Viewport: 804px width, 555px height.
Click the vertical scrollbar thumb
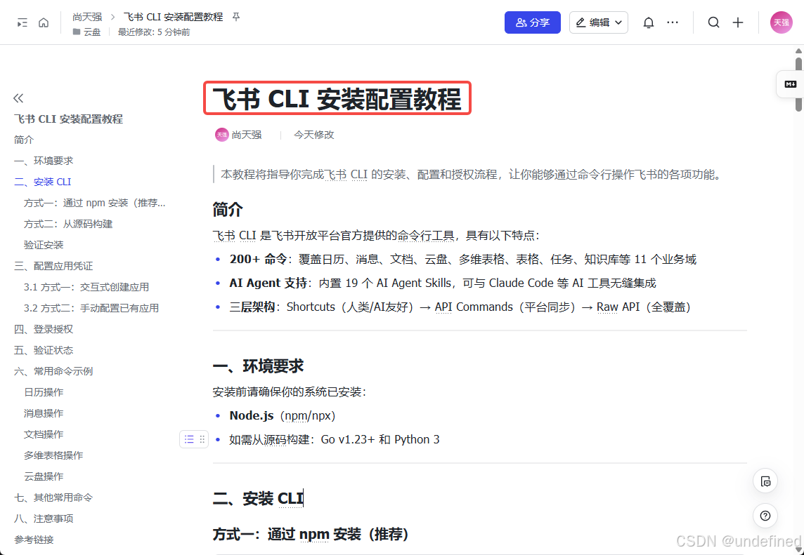(798, 84)
